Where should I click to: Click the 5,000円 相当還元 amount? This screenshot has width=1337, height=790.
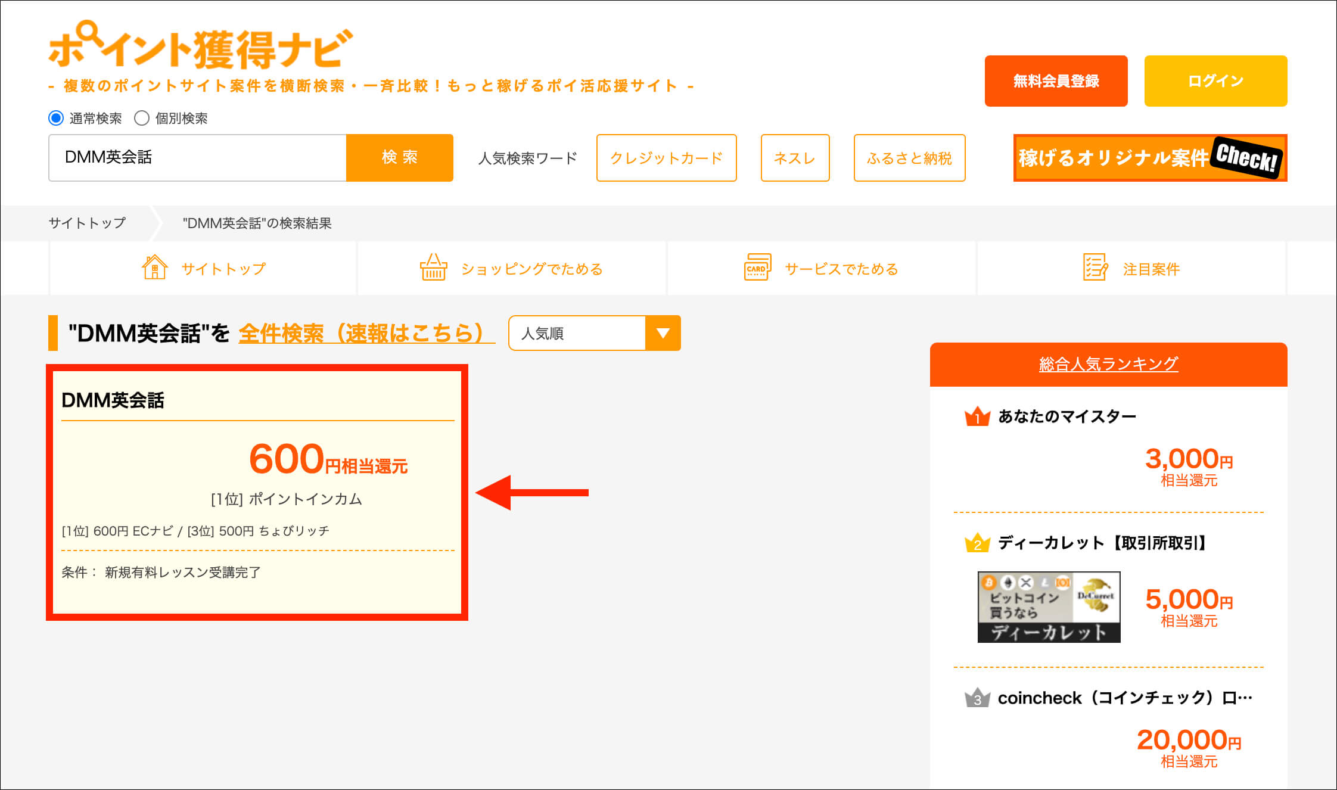(x=1189, y=607)
